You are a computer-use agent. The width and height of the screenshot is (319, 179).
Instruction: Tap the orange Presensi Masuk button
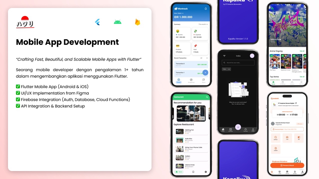(287, 165)
